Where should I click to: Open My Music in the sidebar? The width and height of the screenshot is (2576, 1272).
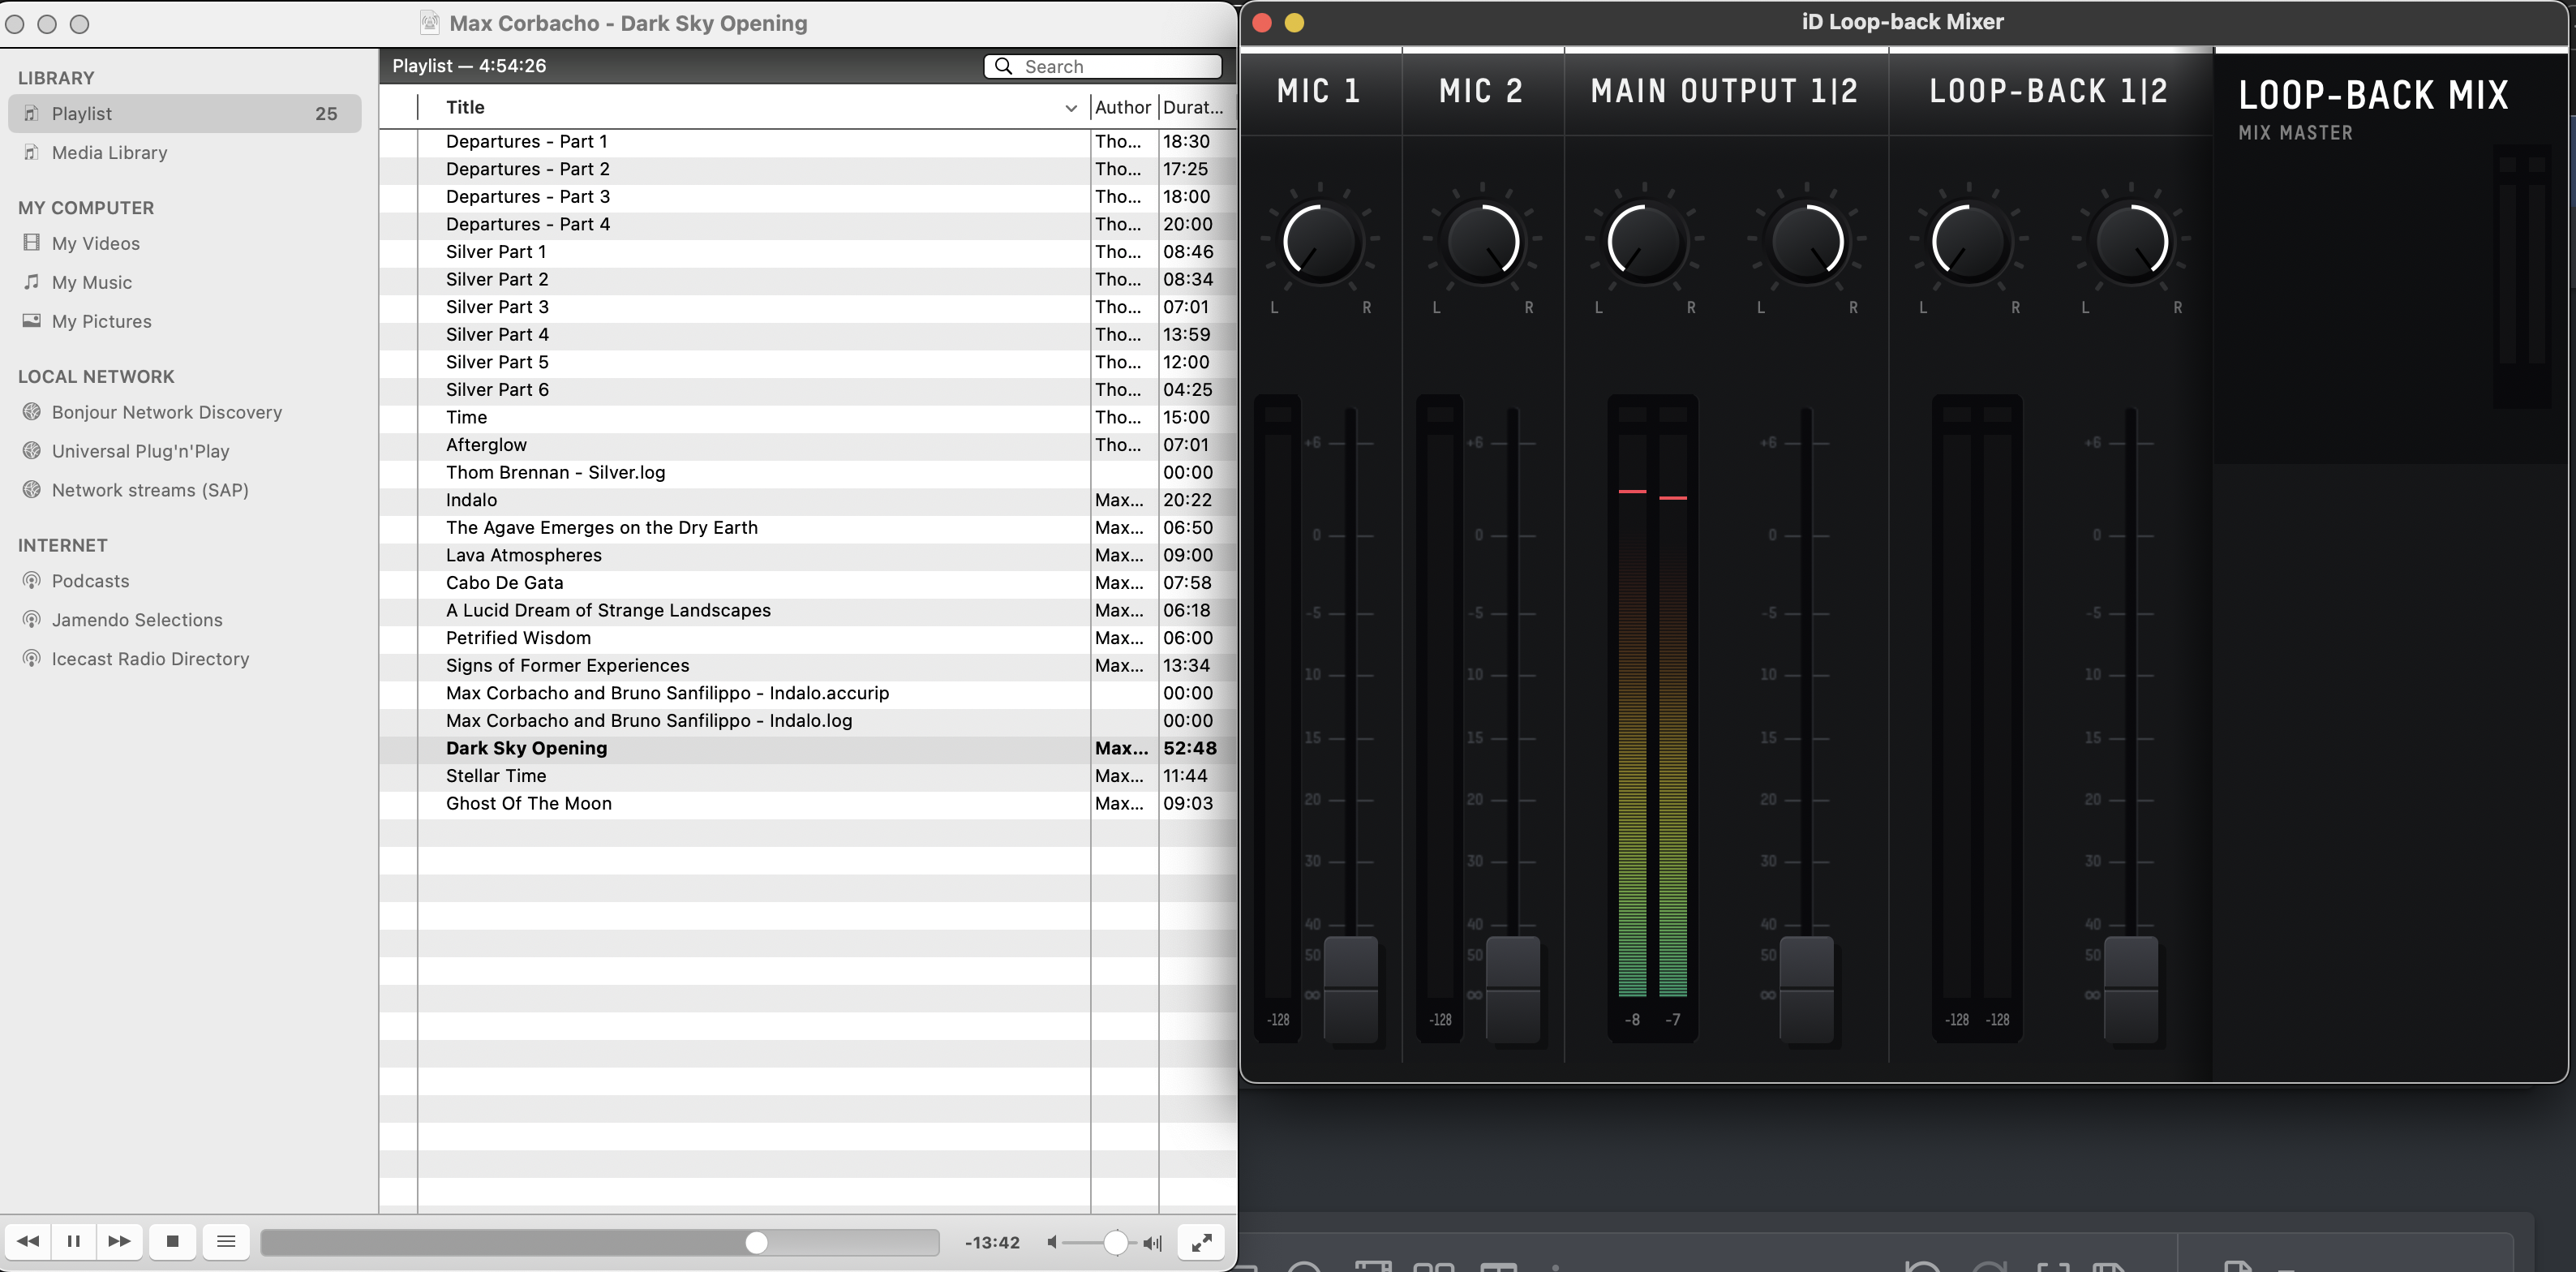[92, 282]
